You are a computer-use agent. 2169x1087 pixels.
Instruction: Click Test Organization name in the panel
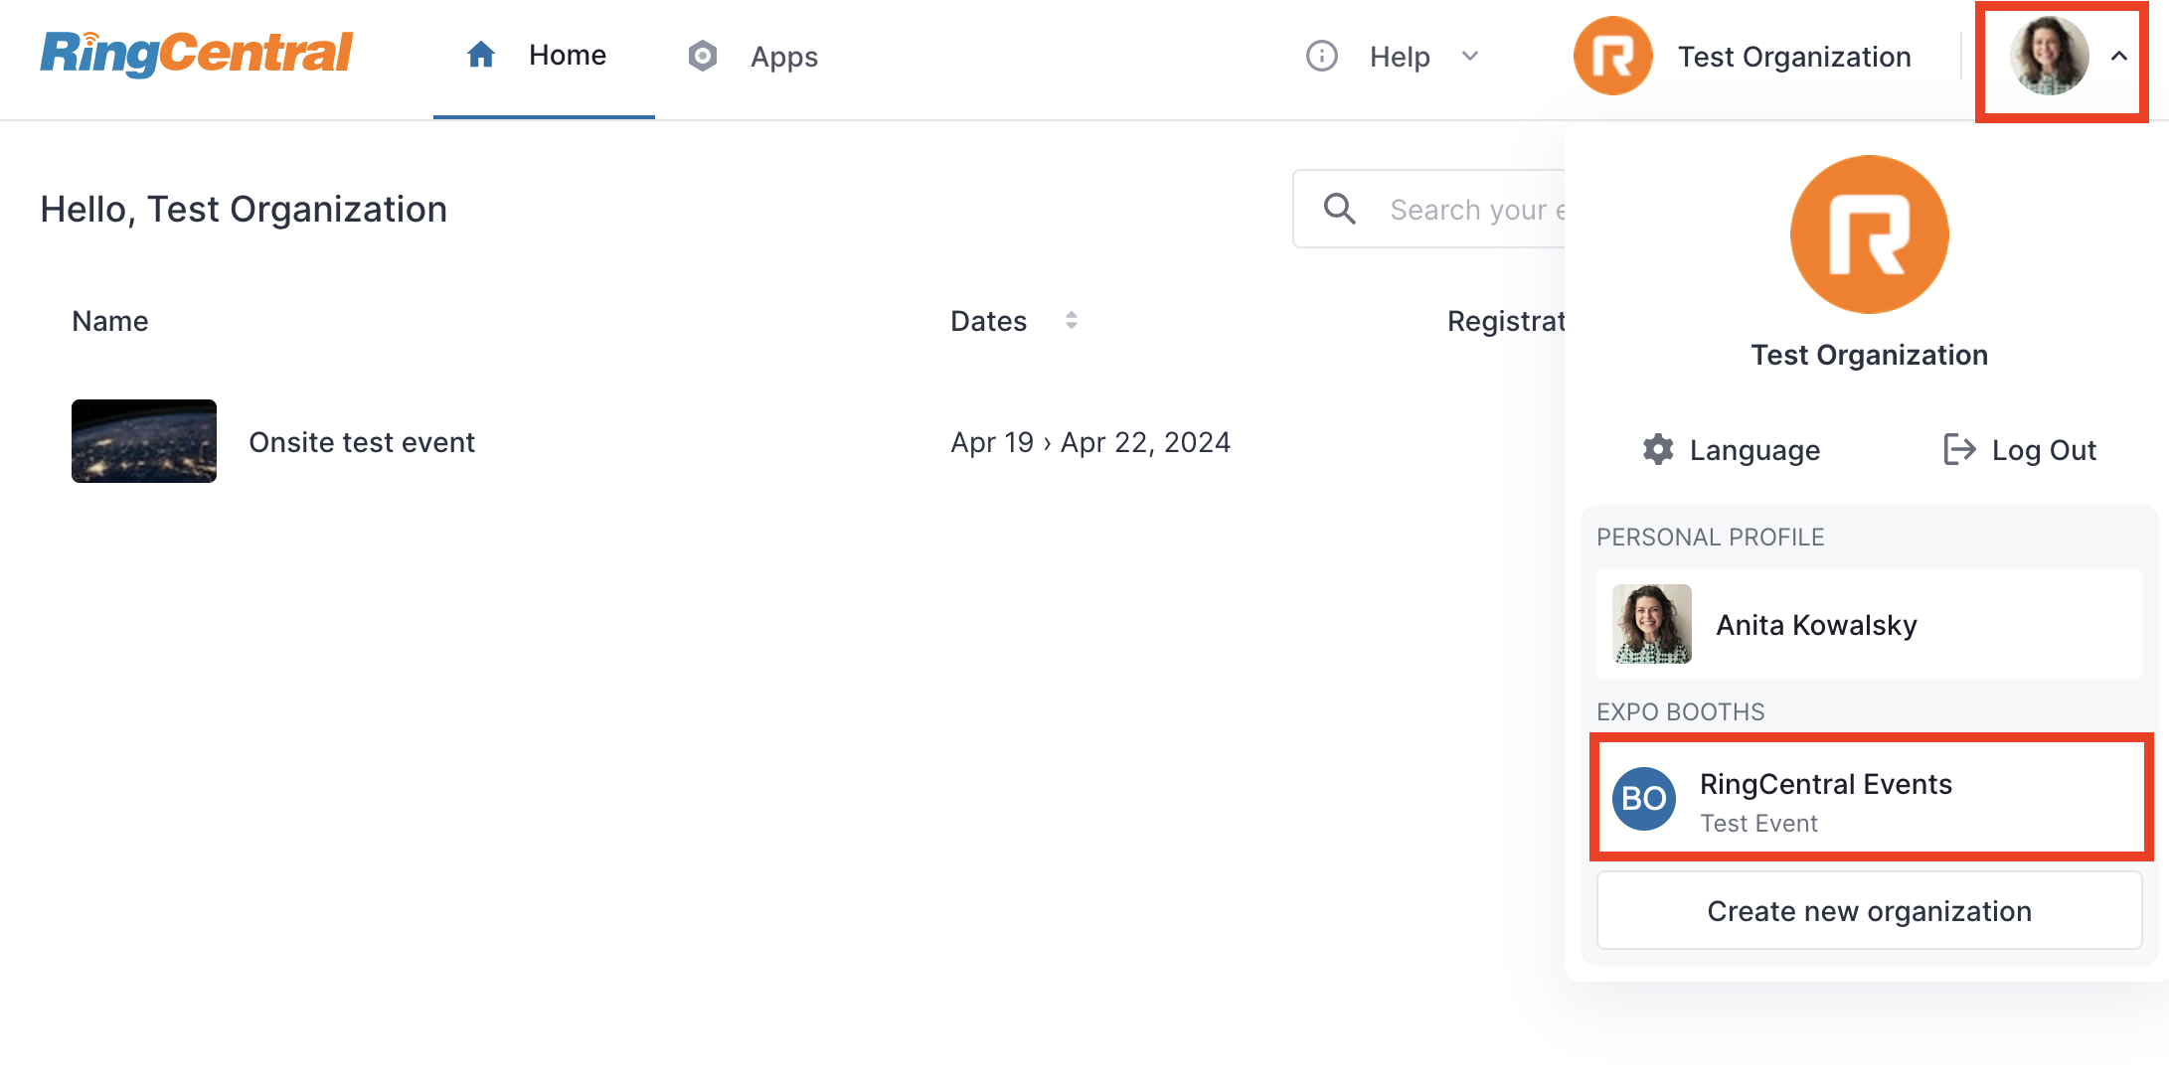[1869, 355]
